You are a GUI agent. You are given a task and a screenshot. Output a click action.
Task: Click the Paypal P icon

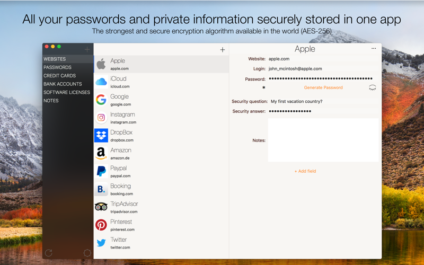[101, 171]
